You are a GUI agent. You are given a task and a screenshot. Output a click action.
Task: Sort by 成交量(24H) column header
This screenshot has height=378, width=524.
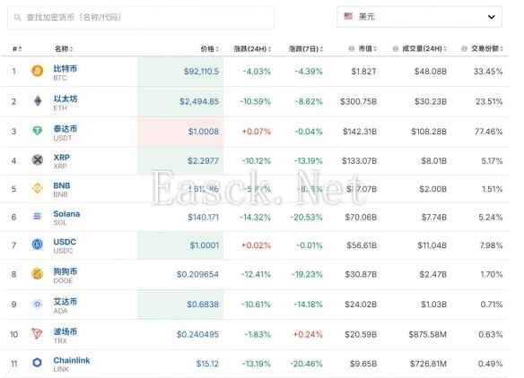424,48
